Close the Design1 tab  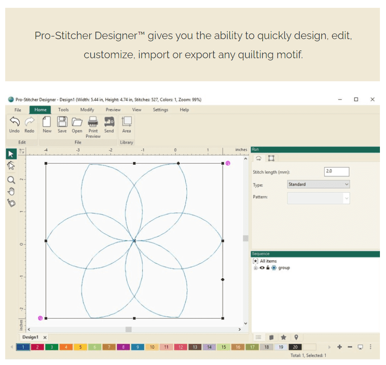[x=45, y=337]
